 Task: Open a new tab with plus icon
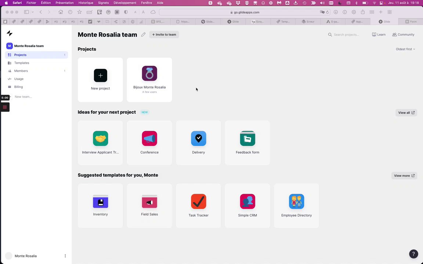click(381, 12)
